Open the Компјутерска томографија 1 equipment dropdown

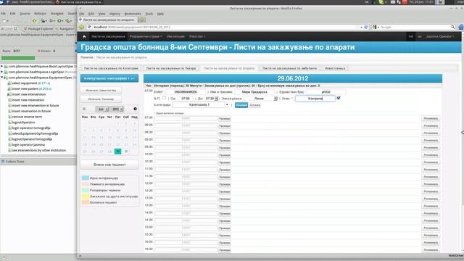pos(109,78)
